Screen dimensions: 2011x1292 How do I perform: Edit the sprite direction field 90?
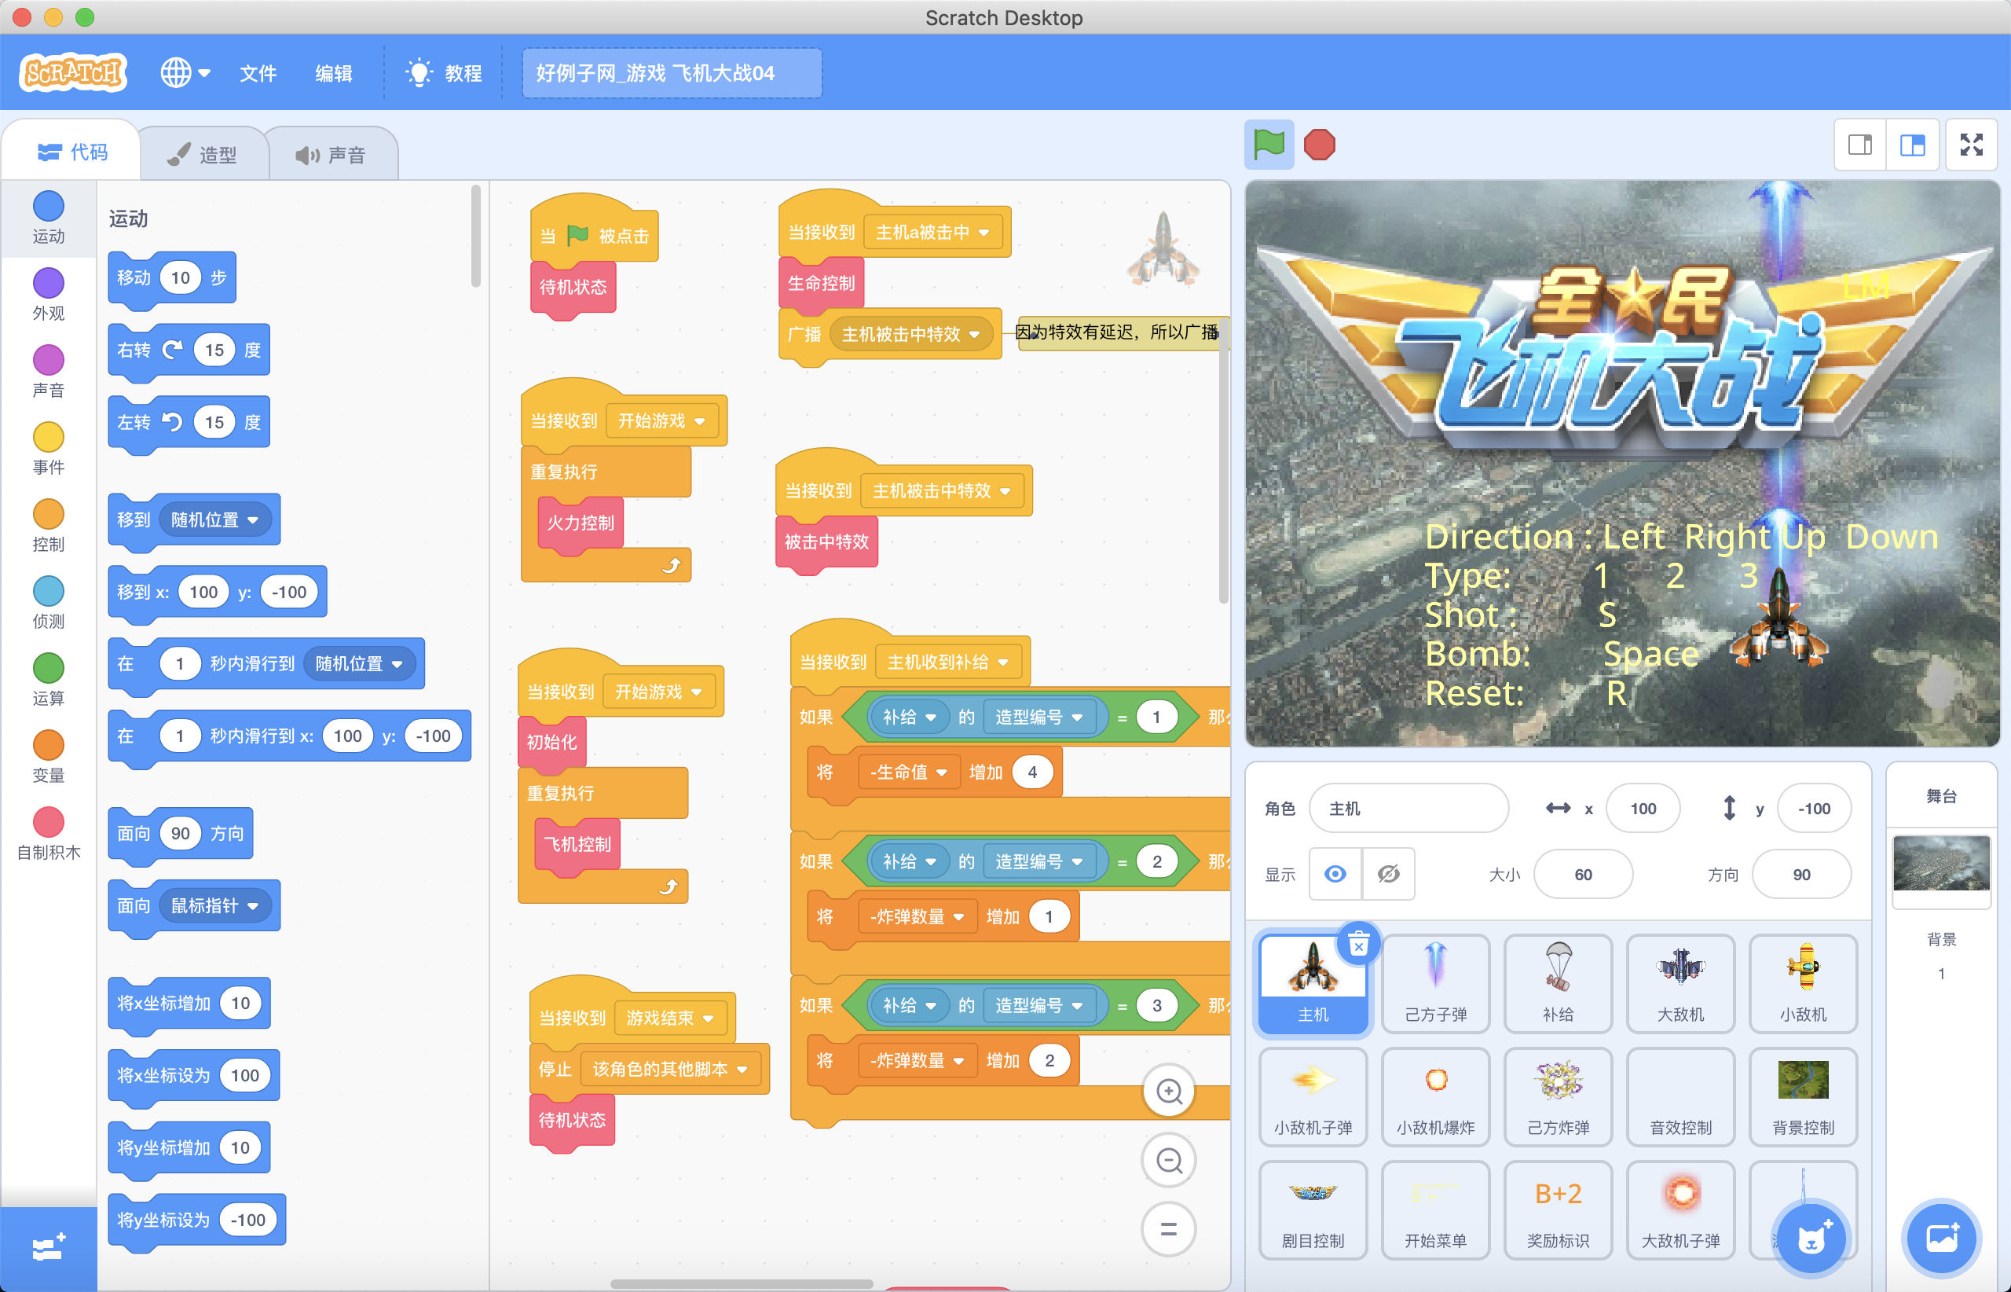tap(1801, 874)
